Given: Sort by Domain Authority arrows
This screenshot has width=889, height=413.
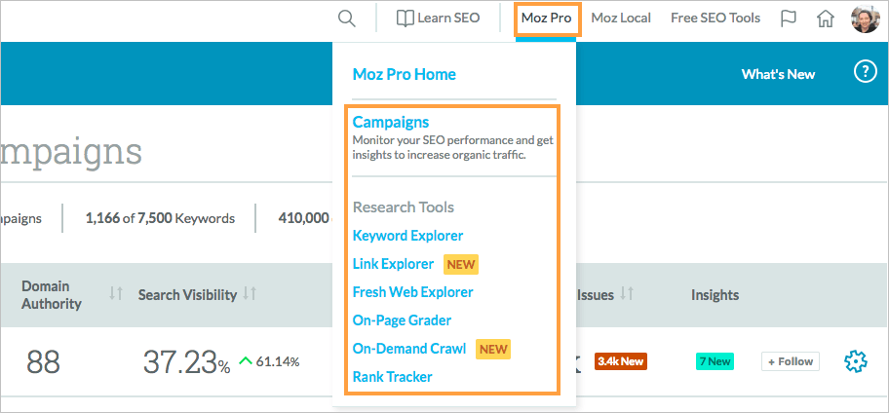Looking at the screenshot, I should pyautogui.click(x=116, y=294).
